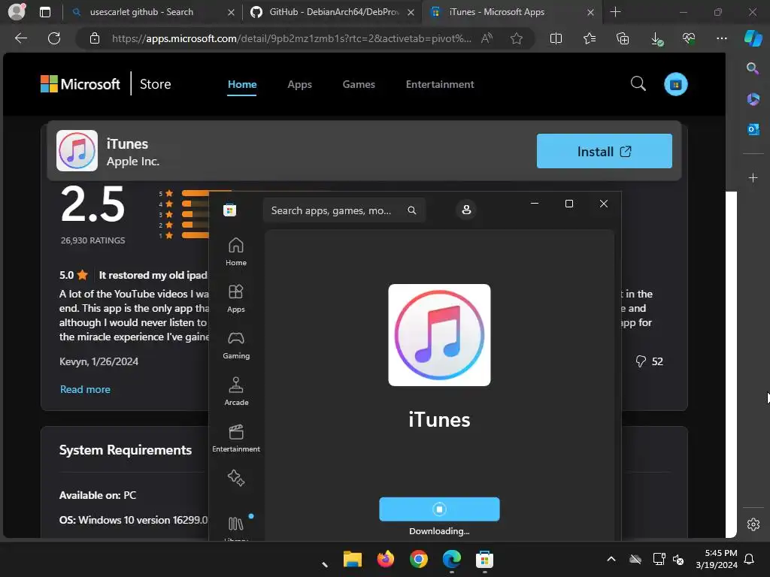The width and height of the screenshot is (770, 577).
Task: Open notifications bell in taskbar
Action: coord(750,559)
